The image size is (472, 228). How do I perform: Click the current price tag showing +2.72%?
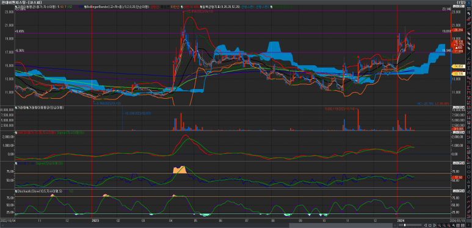[459, 45]
